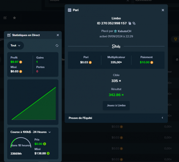
Task: Click the dollar icon beside Misé $138.88
Action: tap(48, 153)
